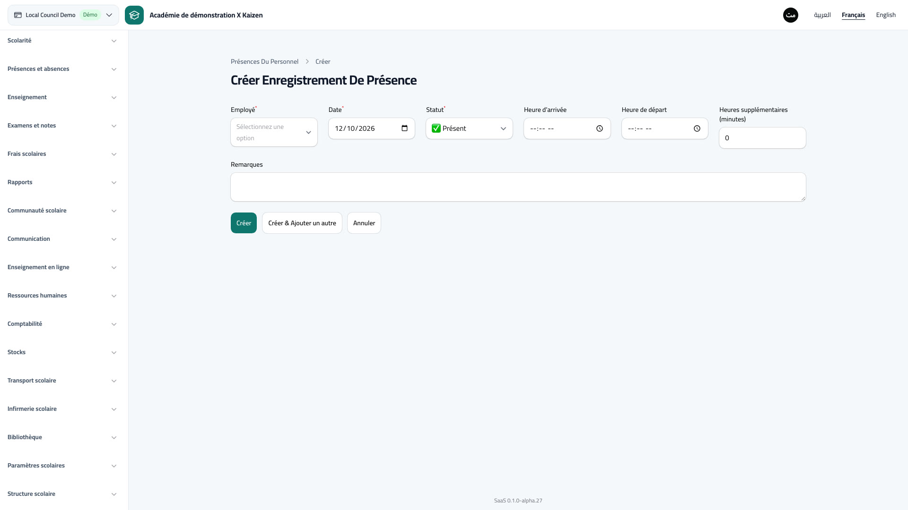This screenshot has width=908, height=510.
Task: Click the Heure d'arrivée time field
Action: pyautogui.click(x=567, y=128)
